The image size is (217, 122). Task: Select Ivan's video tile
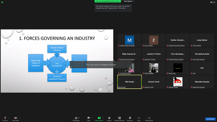pyautogui.click(x=202, y=68)
